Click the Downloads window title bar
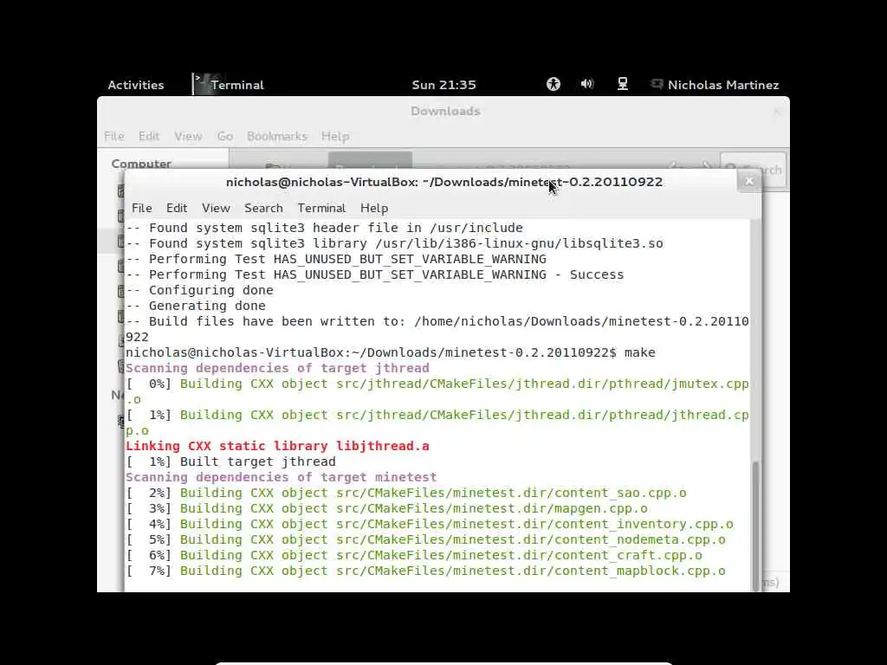This screenshot has width=887, height=665. (445, 111)
